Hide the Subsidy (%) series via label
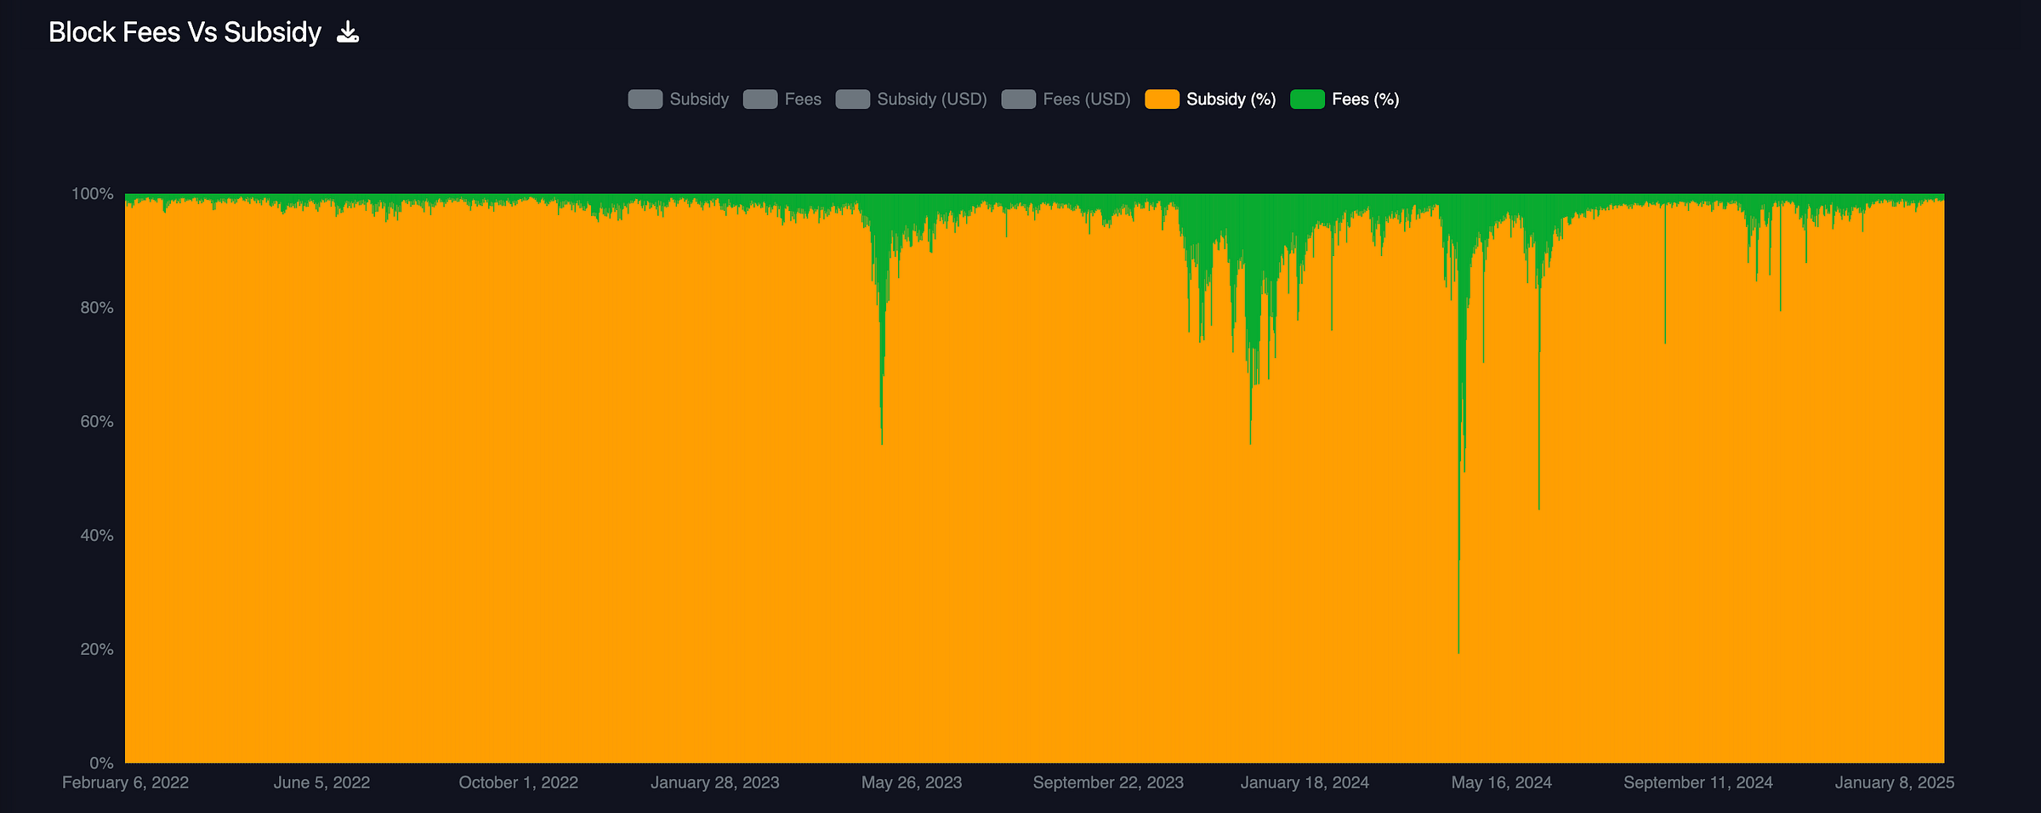This screenshot has width=2041, height=813. coord(1231,99)
